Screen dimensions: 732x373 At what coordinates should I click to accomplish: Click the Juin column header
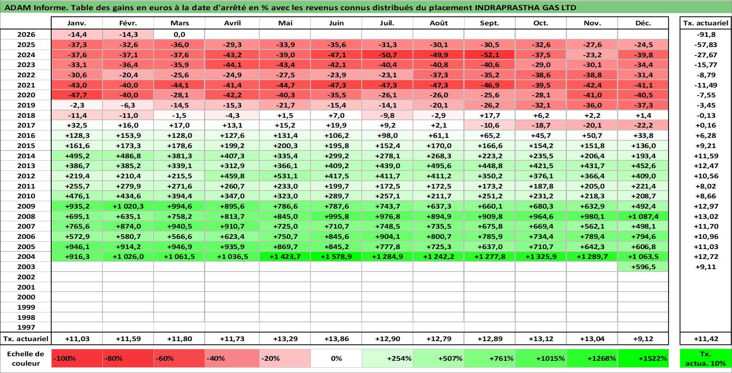336,23
